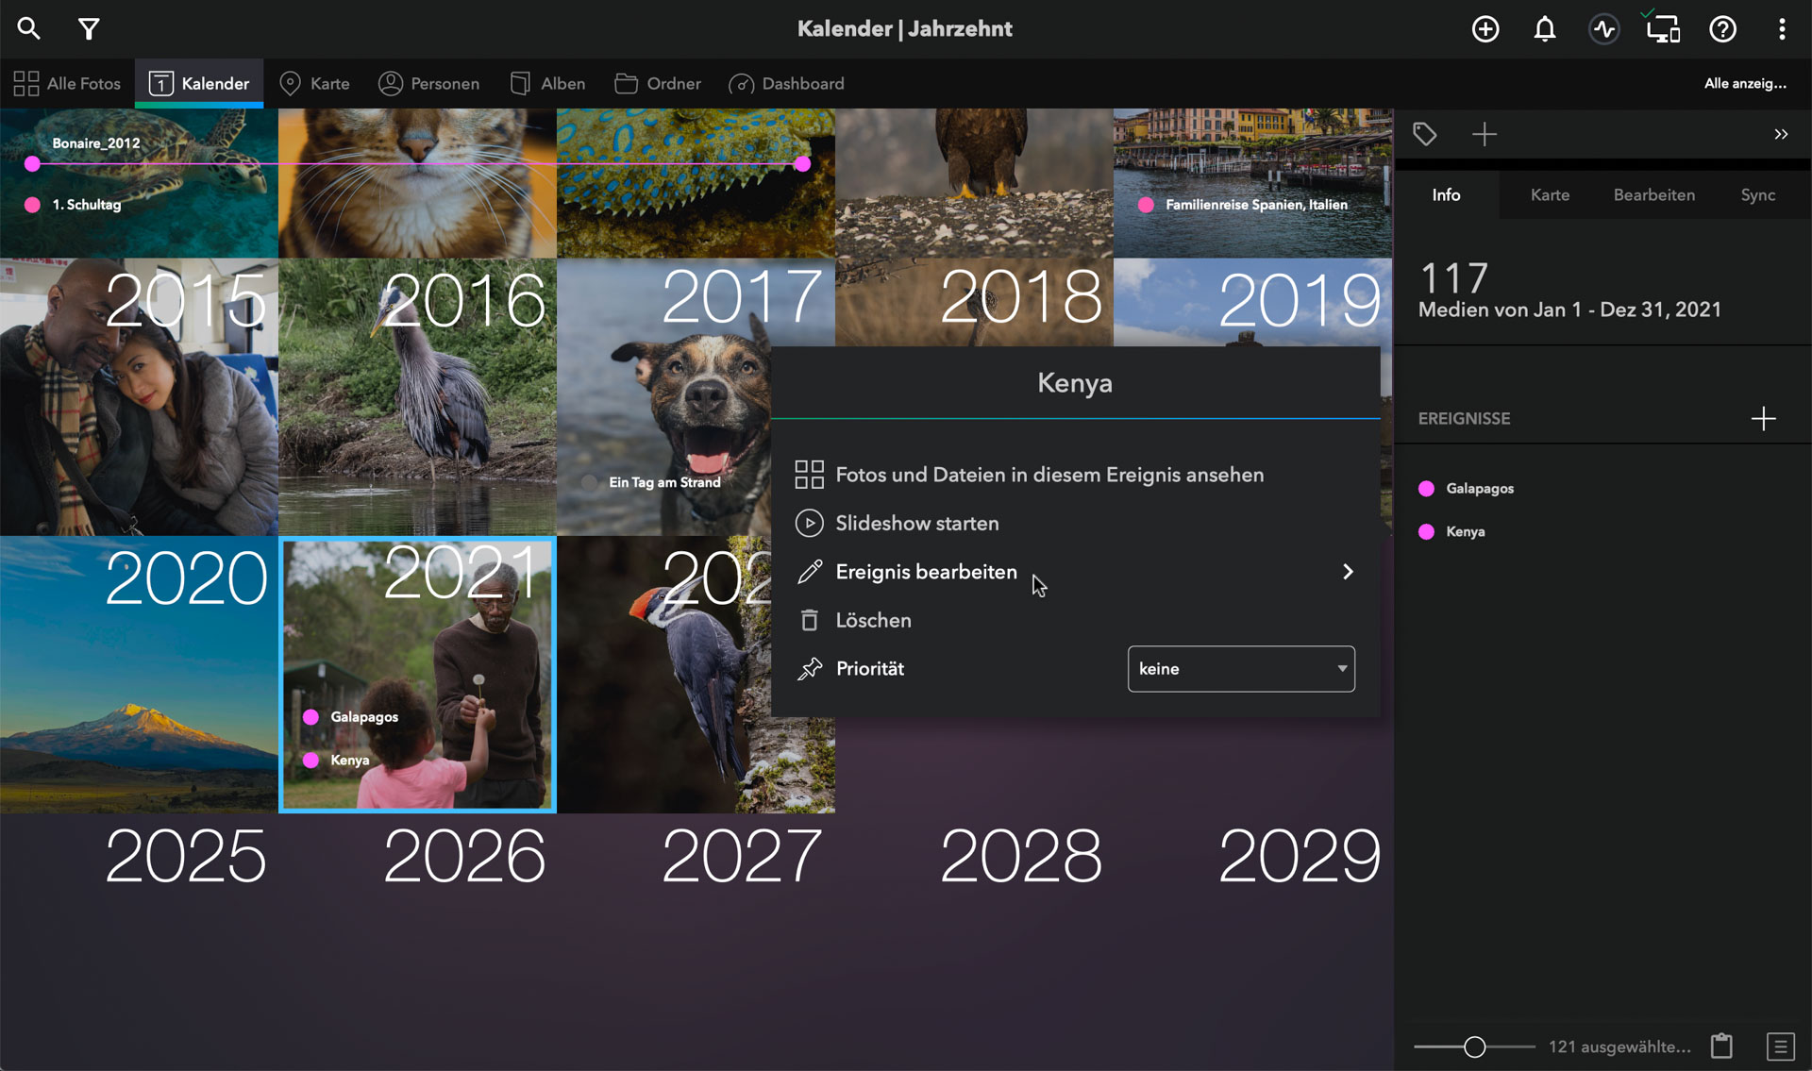Adjust the thumbnail size slider handle
Viewport: 1812px width, 1071px height.
[x=1474, y=1046]
